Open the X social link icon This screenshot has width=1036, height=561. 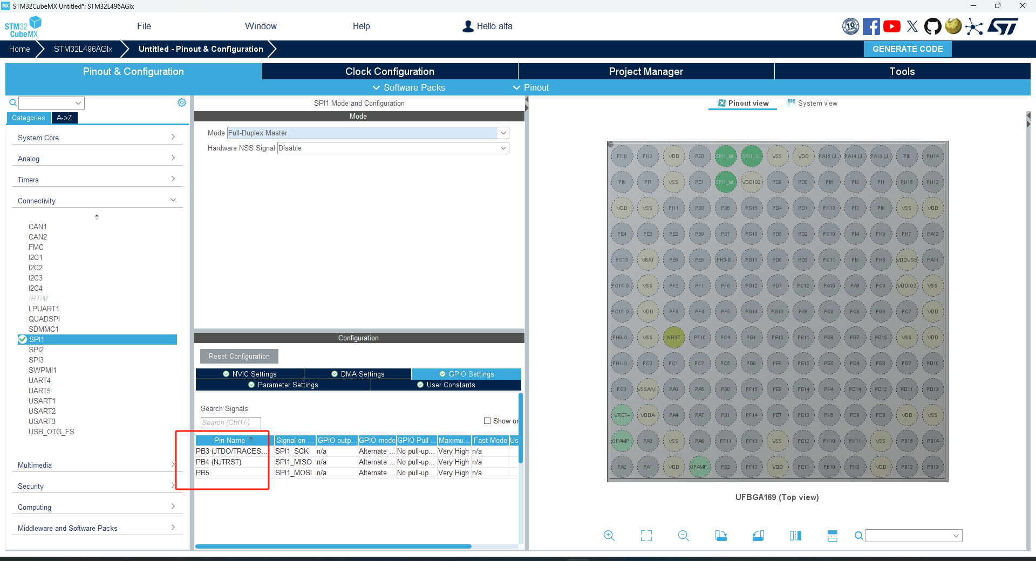click(x=912, y=26)
